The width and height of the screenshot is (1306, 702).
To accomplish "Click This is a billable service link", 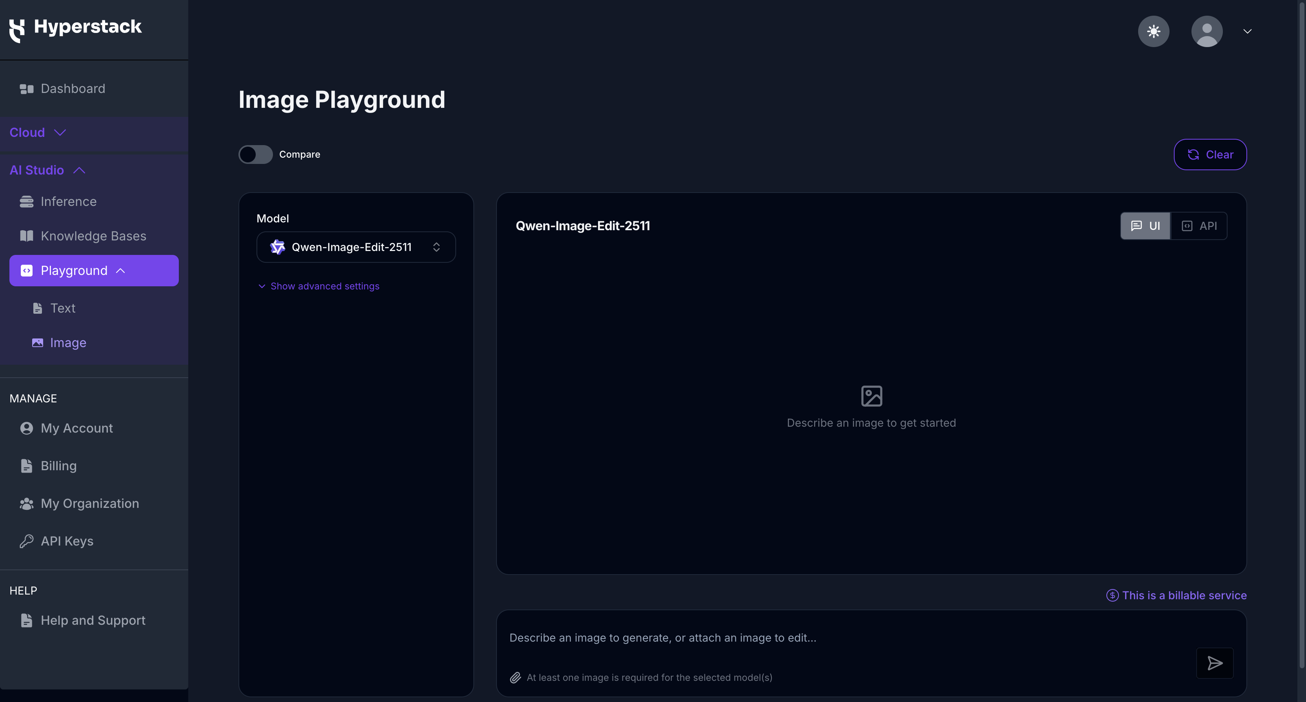I will coord(1184,595).
